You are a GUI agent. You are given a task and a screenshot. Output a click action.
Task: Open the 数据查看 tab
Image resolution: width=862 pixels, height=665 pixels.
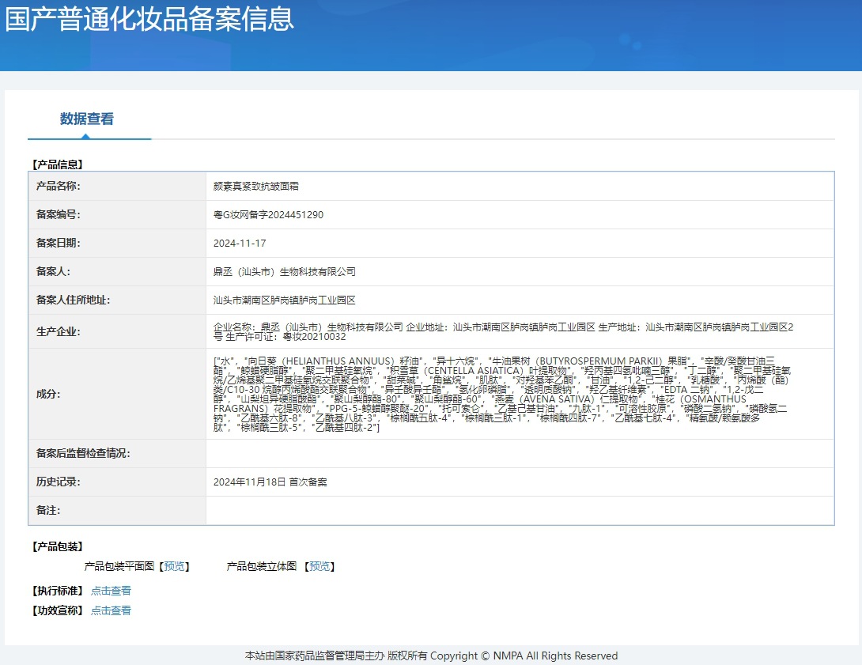point(87,119)
